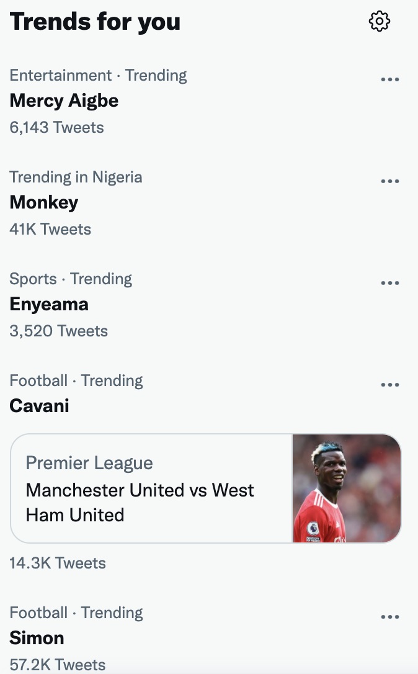Screen dimensions: 418x674
Task: Click the Premier League label in the card
Action: (89, 463)
